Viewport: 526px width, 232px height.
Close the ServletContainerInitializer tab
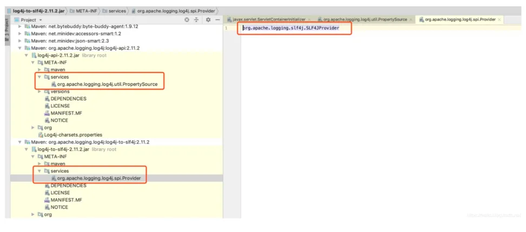[x=309, y=20]
